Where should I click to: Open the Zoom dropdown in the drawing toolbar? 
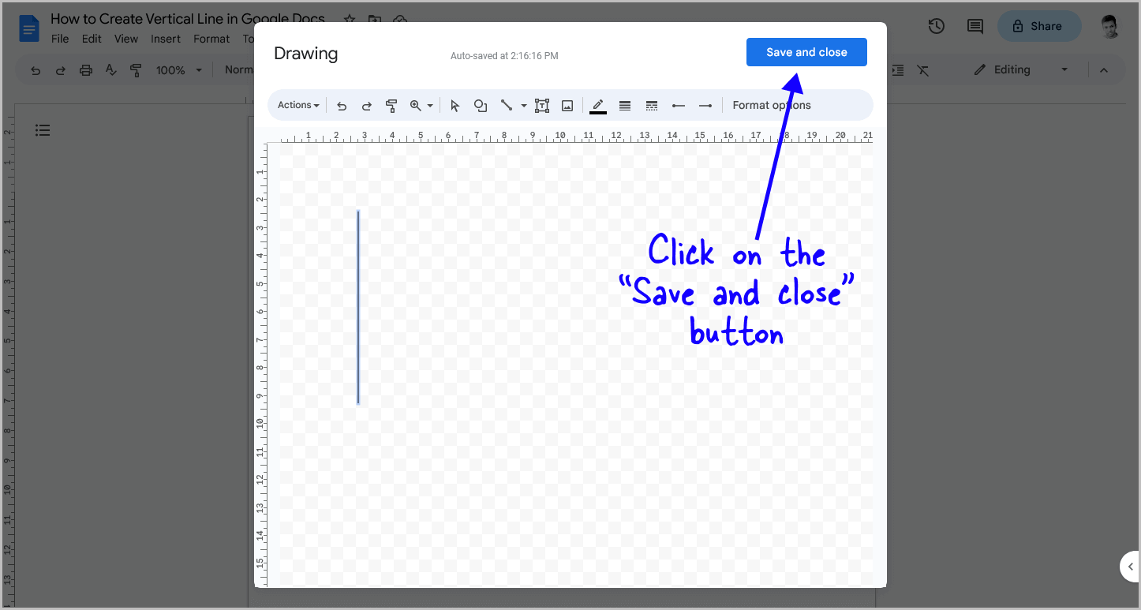pyautogui.click(x=421, y=105)
